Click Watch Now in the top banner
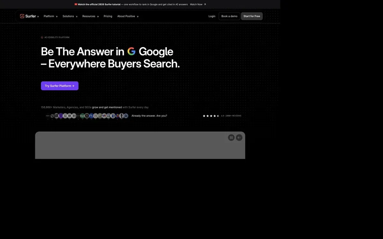The height and width of the screenshot is (239, 383). pos(196,4)
